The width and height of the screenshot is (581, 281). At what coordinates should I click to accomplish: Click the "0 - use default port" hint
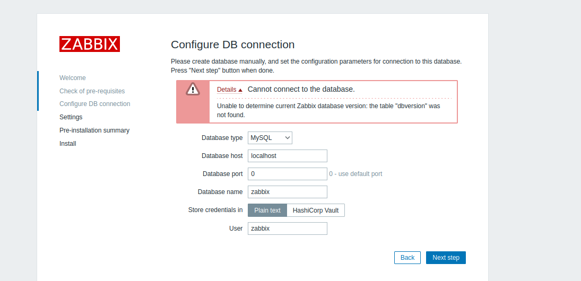coord(355,174)
